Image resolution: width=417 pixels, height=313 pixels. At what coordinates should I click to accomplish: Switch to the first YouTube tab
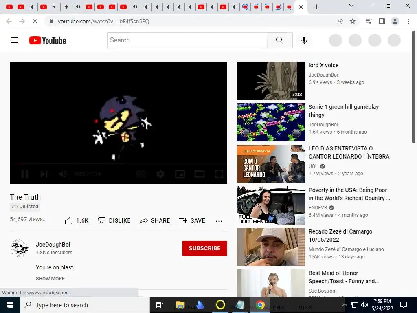9,7
